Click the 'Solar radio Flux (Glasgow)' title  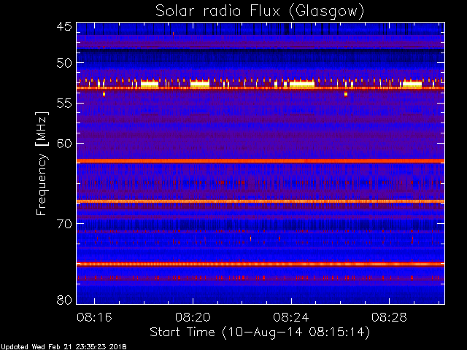pyautogui.click(x=260, y=12)
